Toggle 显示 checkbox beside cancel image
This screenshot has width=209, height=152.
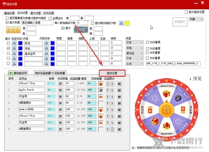tap(63, 28)
